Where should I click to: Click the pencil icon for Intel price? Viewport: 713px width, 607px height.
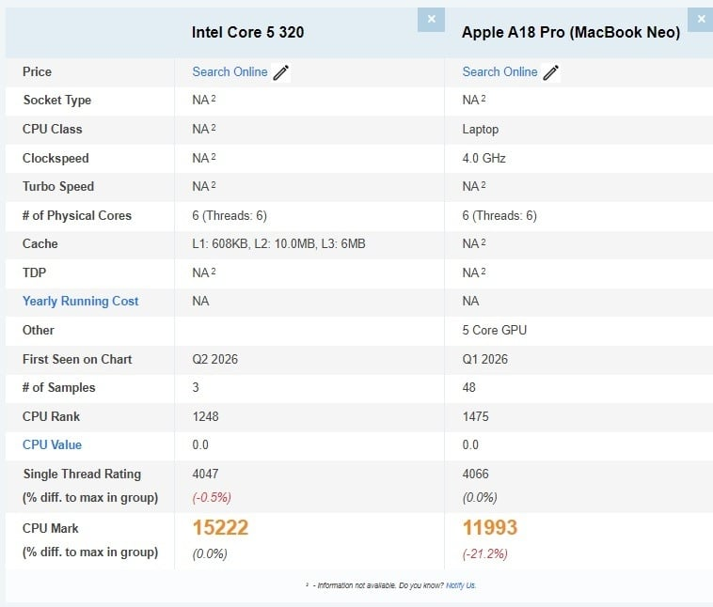(281, 72)
